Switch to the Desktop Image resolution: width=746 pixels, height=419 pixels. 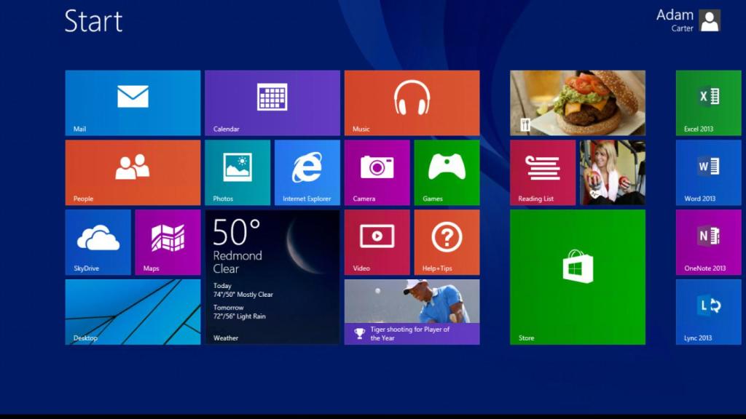coord(132,311)
